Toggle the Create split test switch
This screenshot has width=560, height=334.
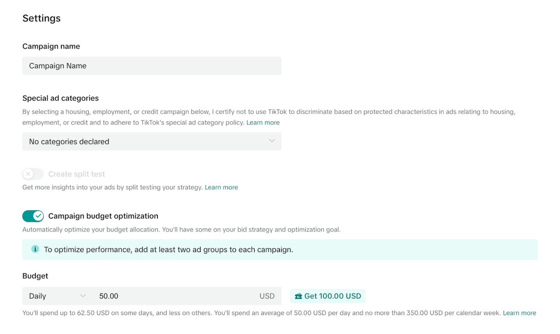[33, 174]
